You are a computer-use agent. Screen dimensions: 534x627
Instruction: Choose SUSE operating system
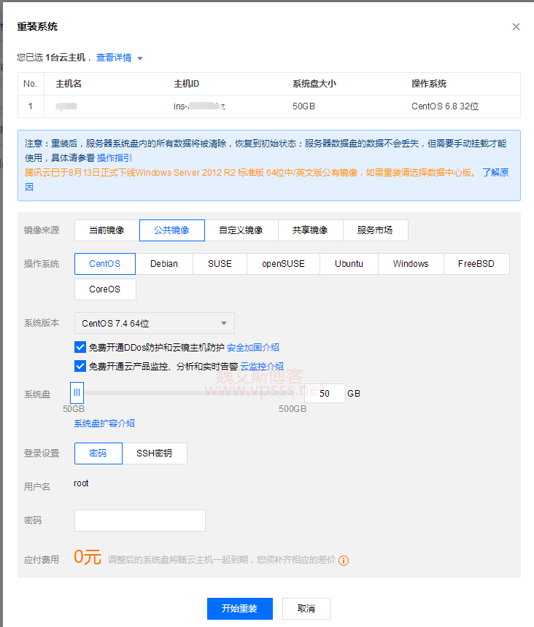220,264
